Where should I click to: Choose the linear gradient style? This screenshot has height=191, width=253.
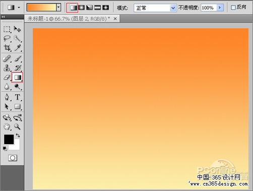(73, 8)
